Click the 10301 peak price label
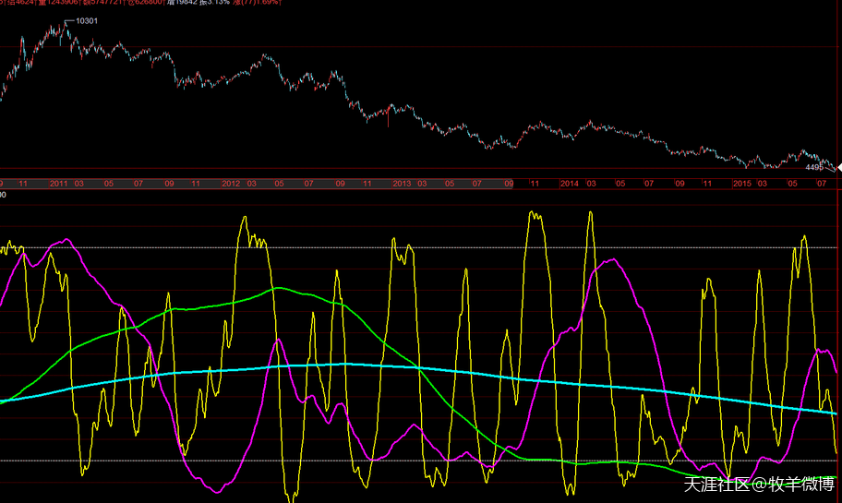This screenshot has height=503, width=842. pyautogui.click(x=86, y=20)
